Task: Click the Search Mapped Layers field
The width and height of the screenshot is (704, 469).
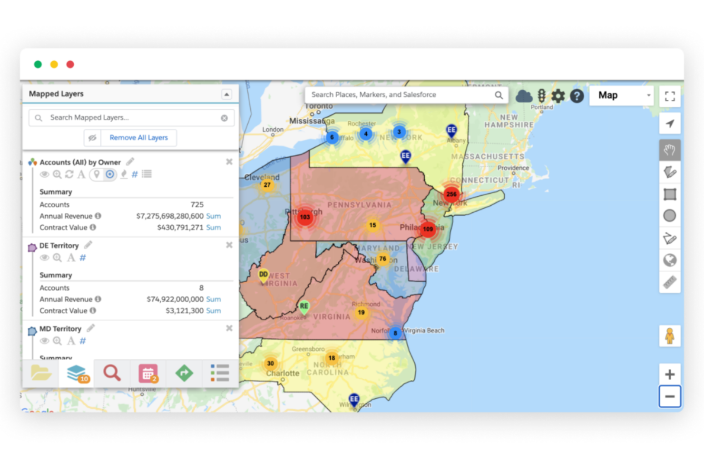Action: 131,118
